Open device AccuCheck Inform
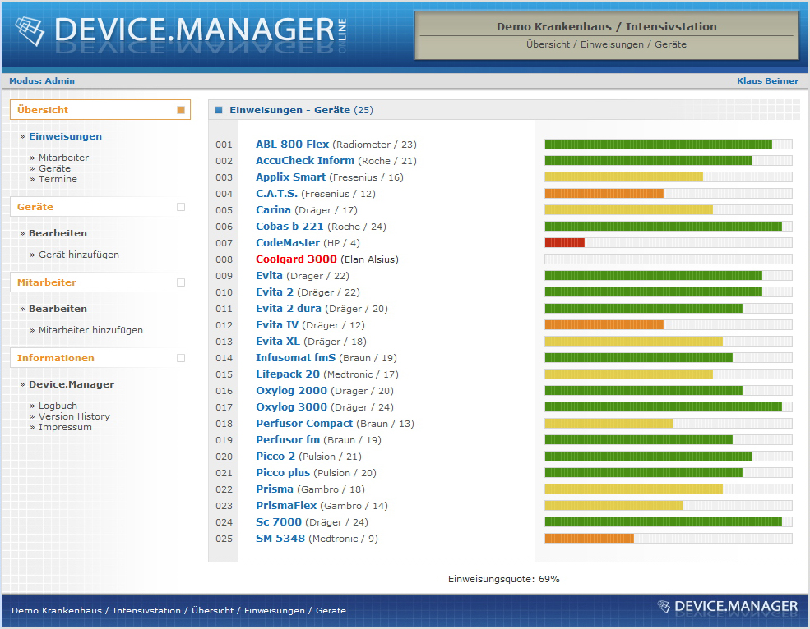Screen dimensions: 810x629 (305, 160)
